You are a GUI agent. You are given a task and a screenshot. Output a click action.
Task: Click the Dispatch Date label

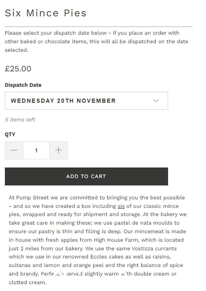(23, 85)
